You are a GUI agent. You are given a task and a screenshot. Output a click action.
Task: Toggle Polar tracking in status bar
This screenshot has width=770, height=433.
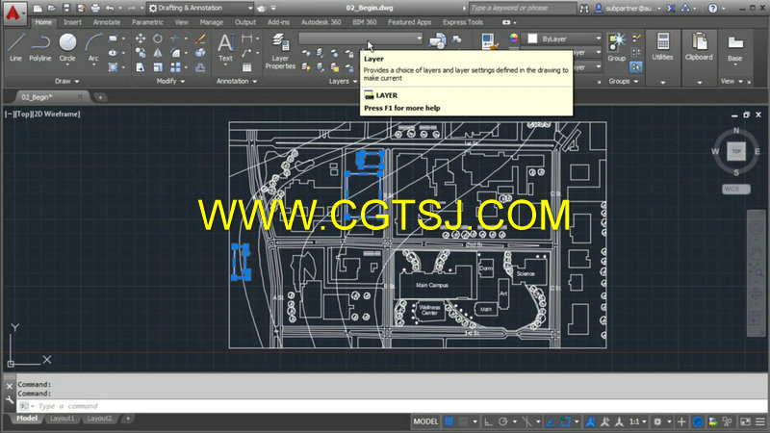pos(502,421)
